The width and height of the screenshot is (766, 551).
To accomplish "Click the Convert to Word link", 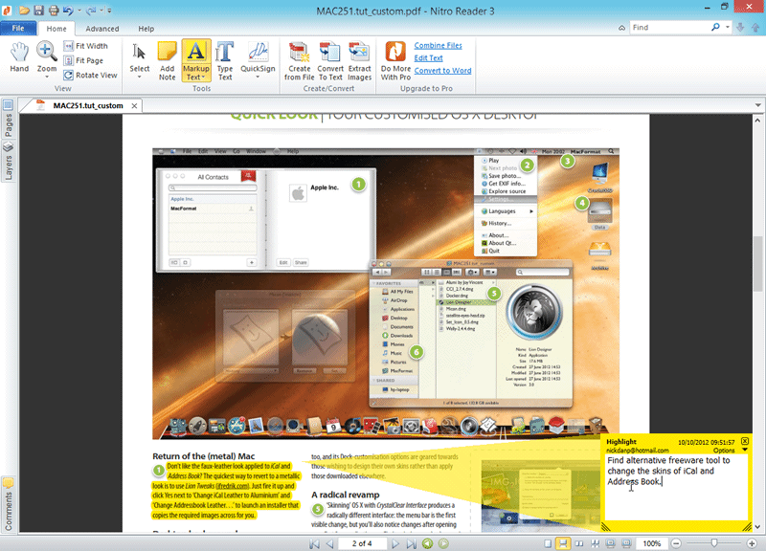I will tap(442, 70).
